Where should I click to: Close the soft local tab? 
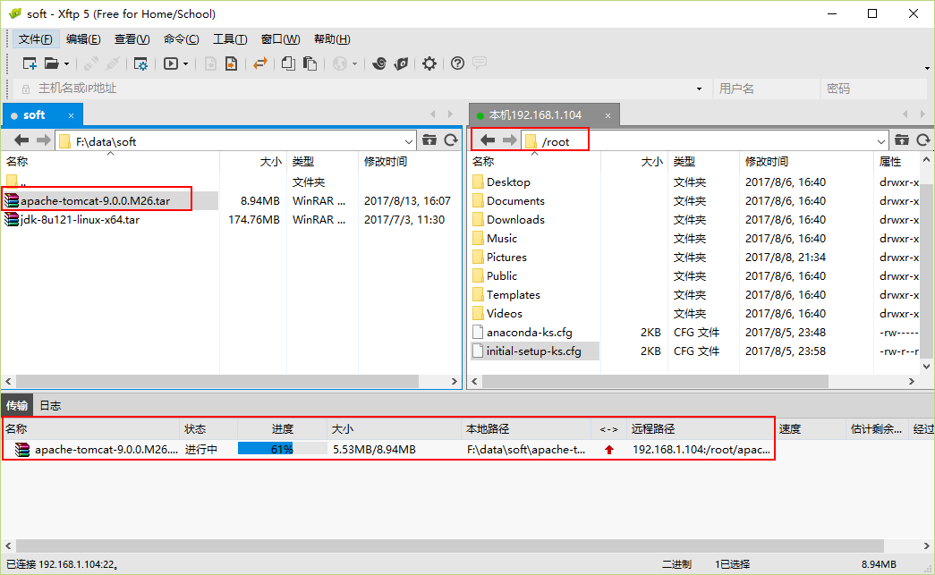point(72,115)
